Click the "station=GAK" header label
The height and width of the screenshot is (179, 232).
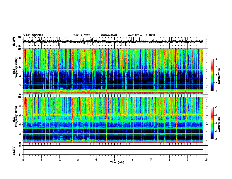coord(109,35)
